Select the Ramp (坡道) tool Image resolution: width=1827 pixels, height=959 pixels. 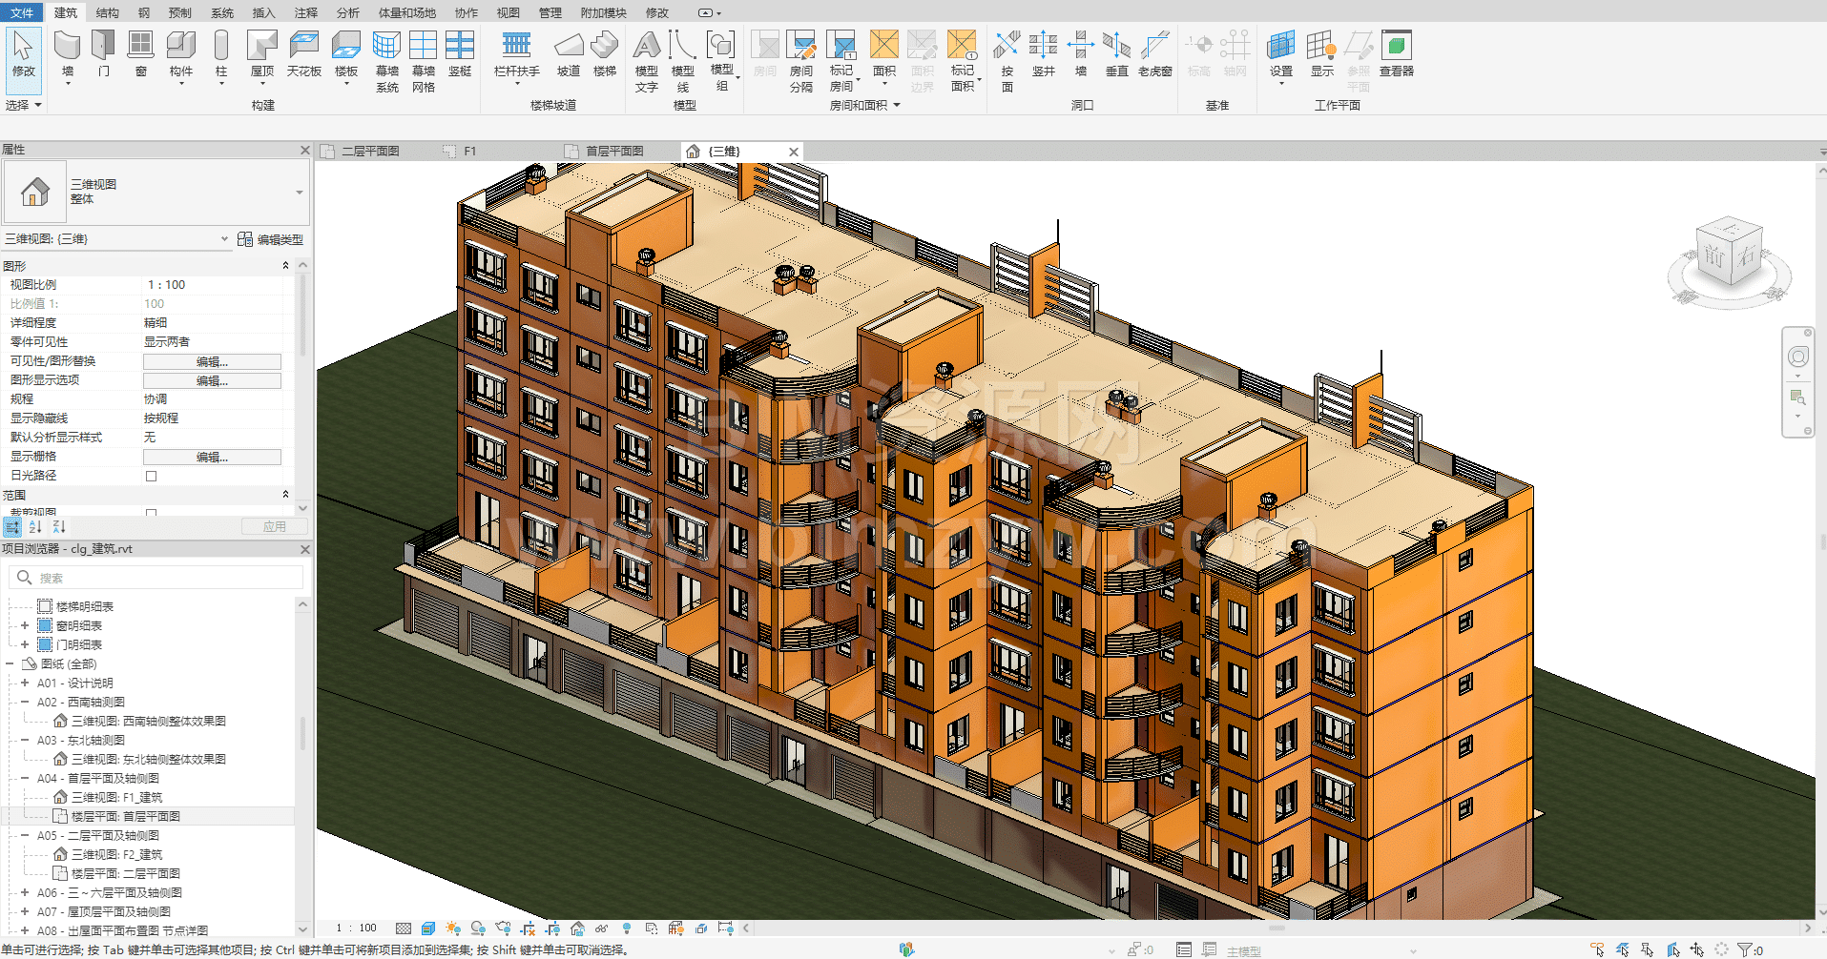tap(569, 54)
